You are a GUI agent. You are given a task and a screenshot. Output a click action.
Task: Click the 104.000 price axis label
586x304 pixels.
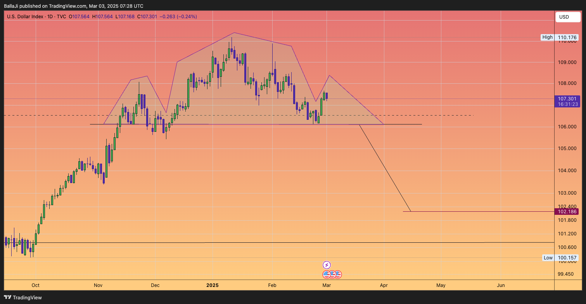point(567,171)
